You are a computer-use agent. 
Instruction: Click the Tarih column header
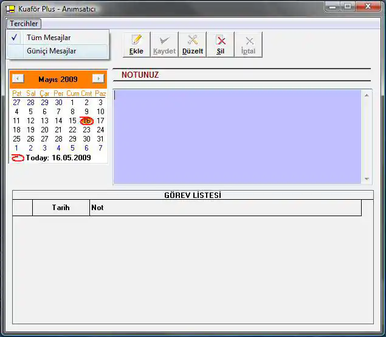pyautogui.click(x=60, y=208)
